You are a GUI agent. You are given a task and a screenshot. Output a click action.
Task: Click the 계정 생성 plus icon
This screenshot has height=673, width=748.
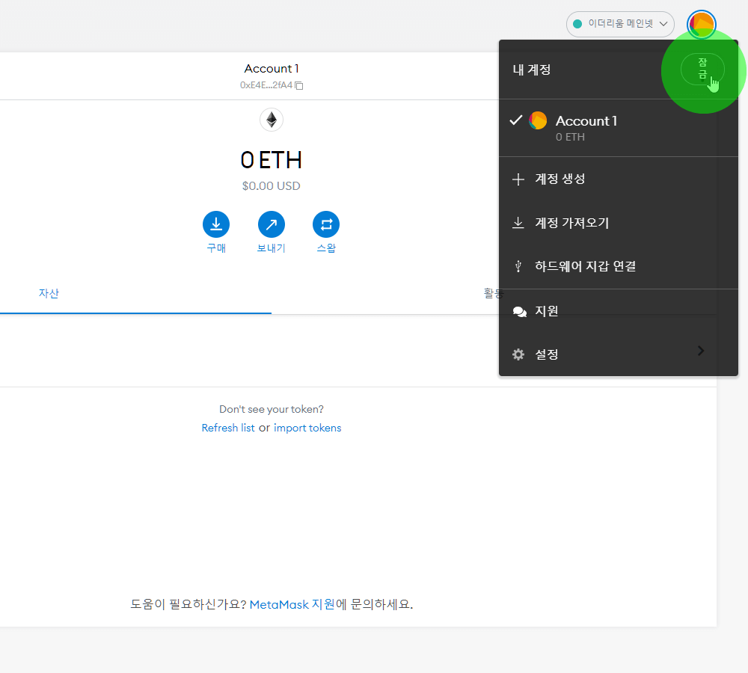click(x=518, y=179)
